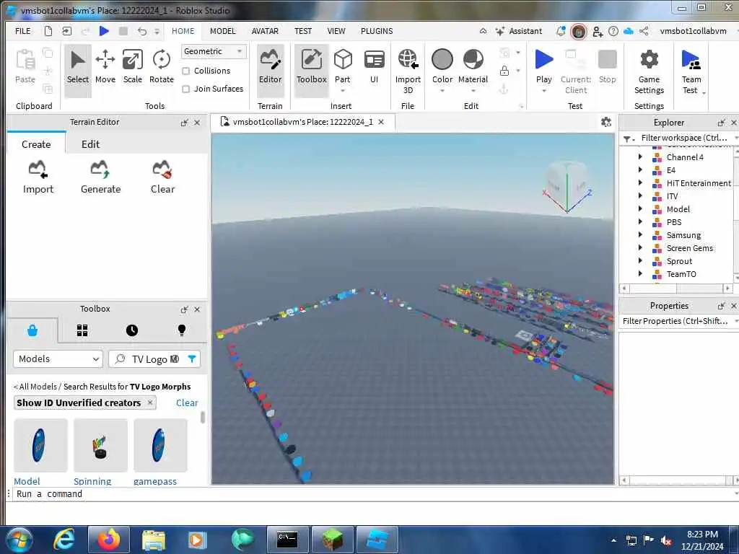Click the help question mark icon
The image size is (739, 554).
[613, 31]
